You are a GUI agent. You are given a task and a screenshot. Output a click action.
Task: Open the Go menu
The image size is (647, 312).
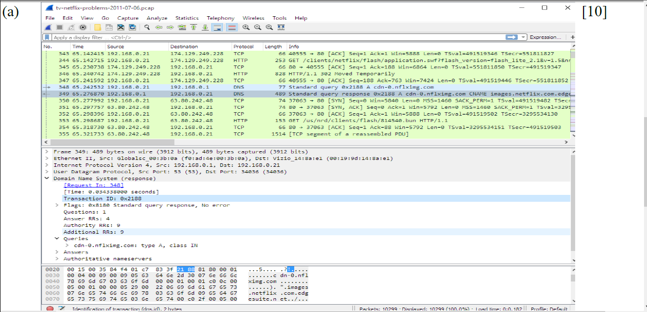[105, 18]
